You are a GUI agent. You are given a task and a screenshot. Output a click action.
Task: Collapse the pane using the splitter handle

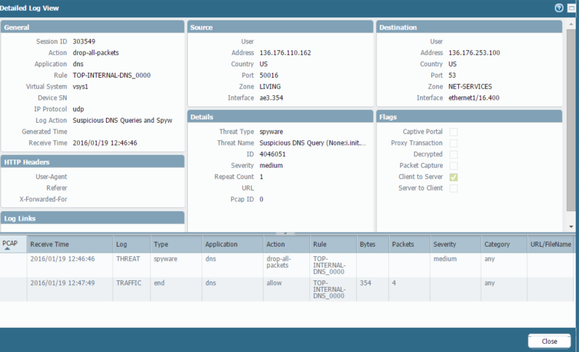tap(285, 233)
